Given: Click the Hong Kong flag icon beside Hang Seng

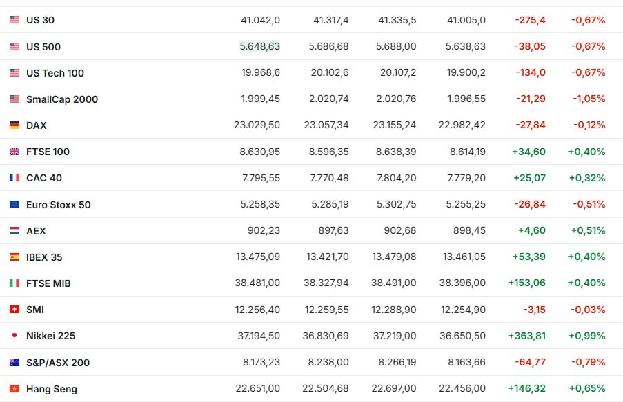Looking at the screenshot, I should point(14,388).
